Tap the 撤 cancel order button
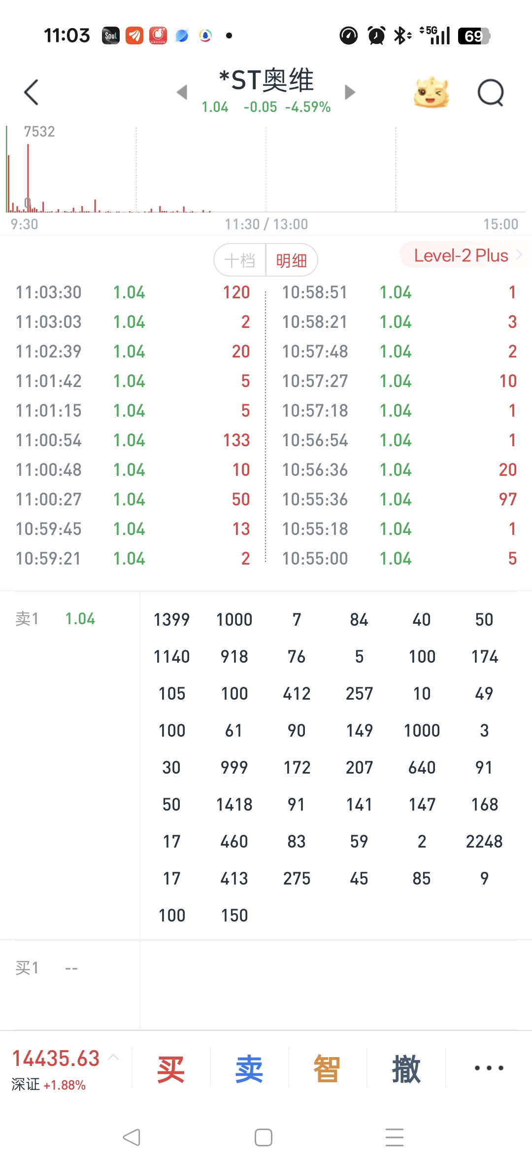The image size is (532, 1170). click(406, 1069)
